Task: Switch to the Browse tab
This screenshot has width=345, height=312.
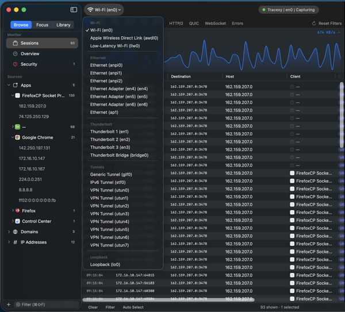Action: (x=21, y=25)
